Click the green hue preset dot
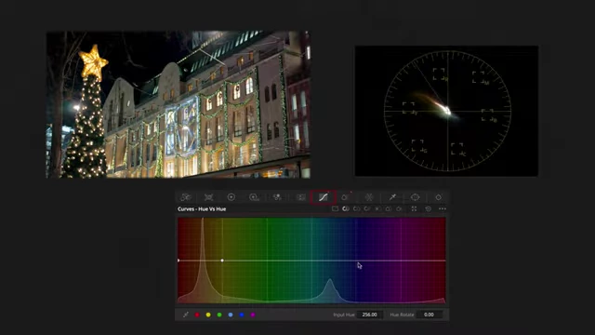Viewport: 595px width, 335px height. (x=219, y=315)
